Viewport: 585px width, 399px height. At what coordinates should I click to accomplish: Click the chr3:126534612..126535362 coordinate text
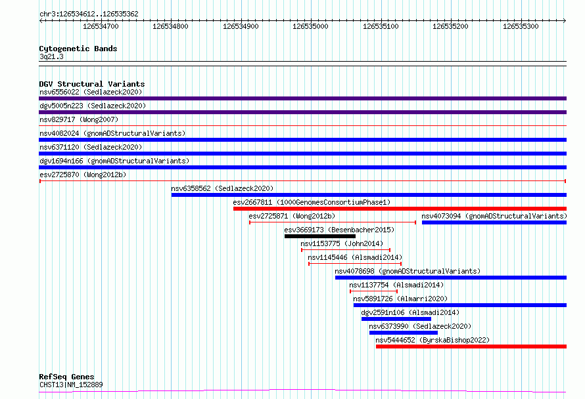[x=89, y=14]
